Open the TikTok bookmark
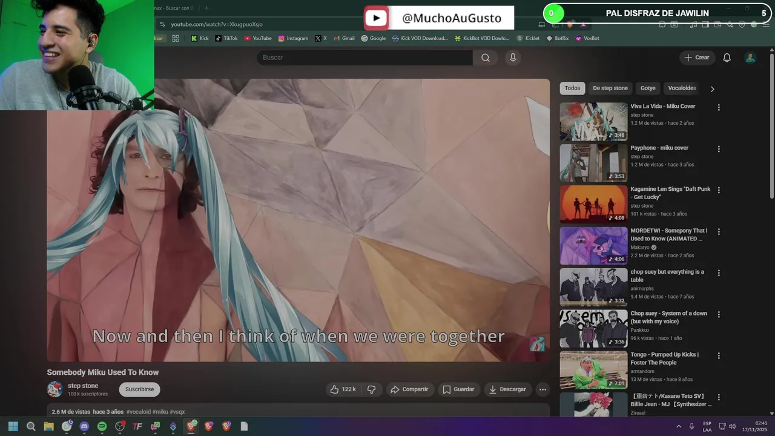Screen dimensions: 775x436 [226, 38]
